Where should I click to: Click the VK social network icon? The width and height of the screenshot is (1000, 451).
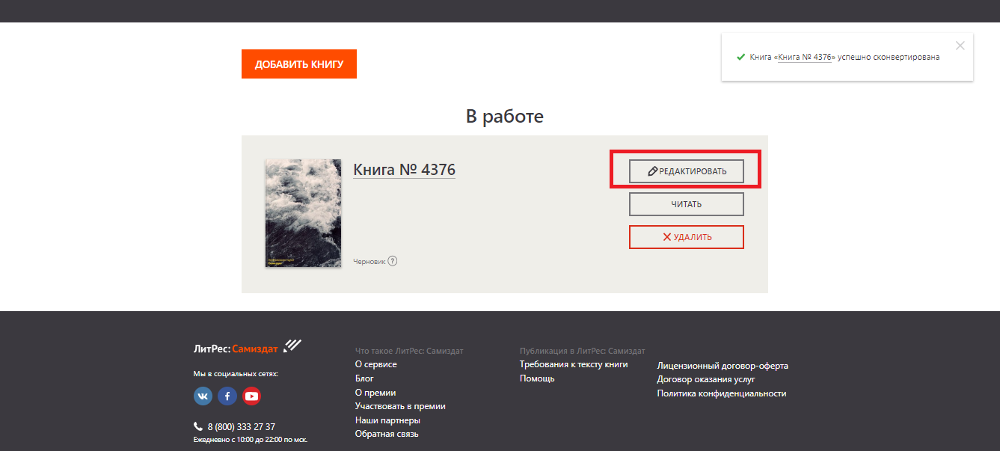(x=203, y=396)
